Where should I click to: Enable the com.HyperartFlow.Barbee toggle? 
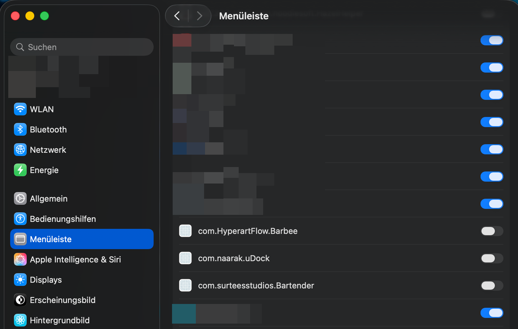tap(492, 231)
